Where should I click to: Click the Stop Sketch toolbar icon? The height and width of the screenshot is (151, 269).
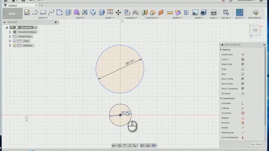tap(255, 12)
